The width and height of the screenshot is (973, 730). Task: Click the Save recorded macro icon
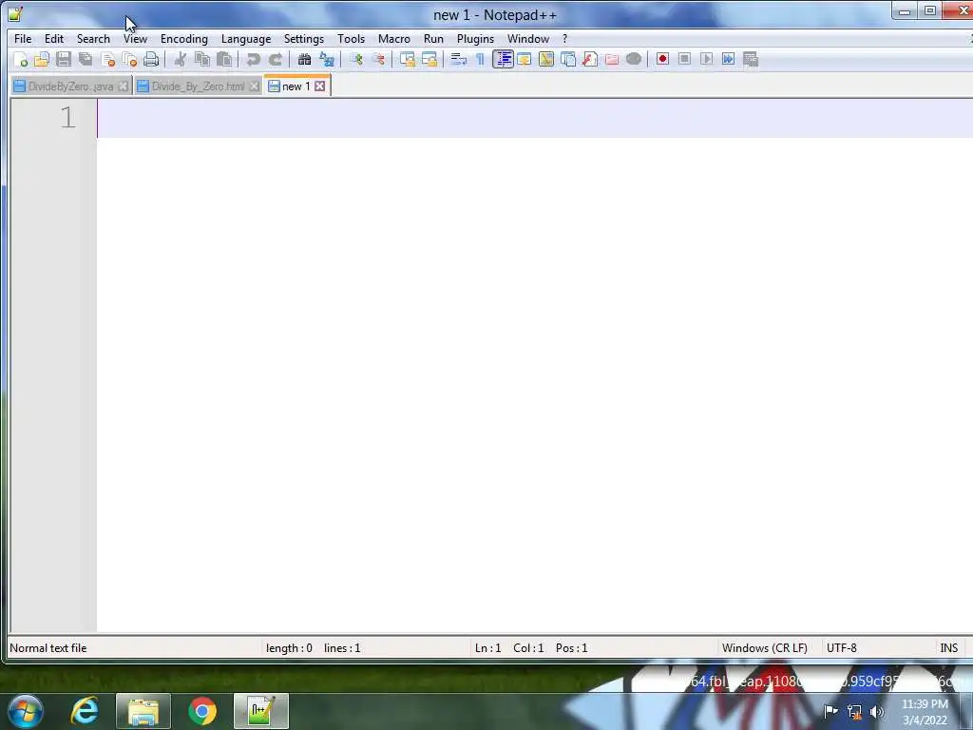(x=751, y=60)
